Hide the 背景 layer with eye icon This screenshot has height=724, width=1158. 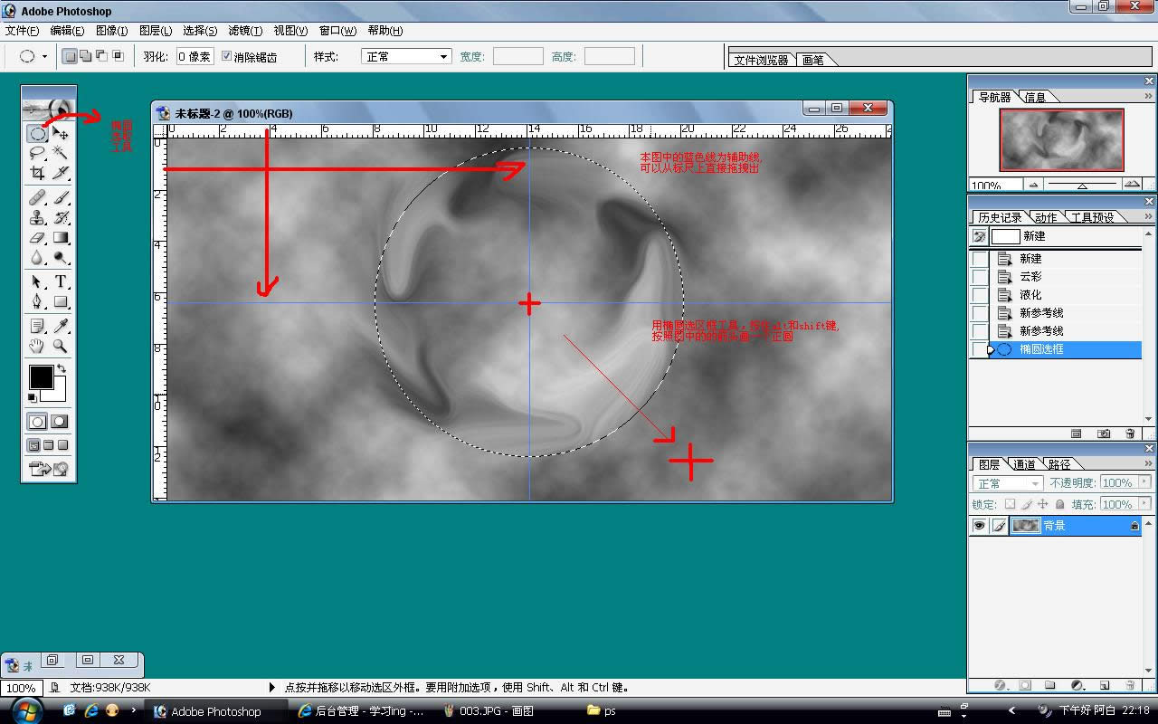[x=979, y=526]
